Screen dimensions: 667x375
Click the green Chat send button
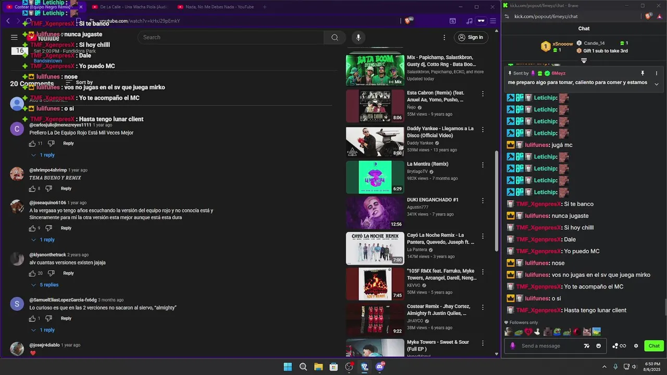[x=653, y=346]
